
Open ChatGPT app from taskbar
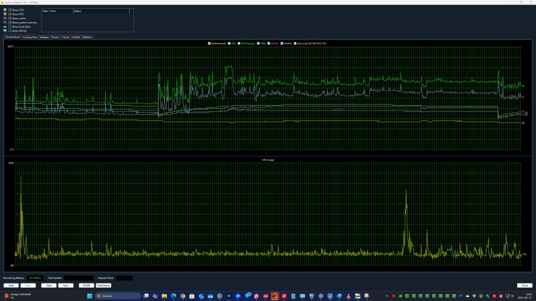pyautogui.click(x=220, y=296)
